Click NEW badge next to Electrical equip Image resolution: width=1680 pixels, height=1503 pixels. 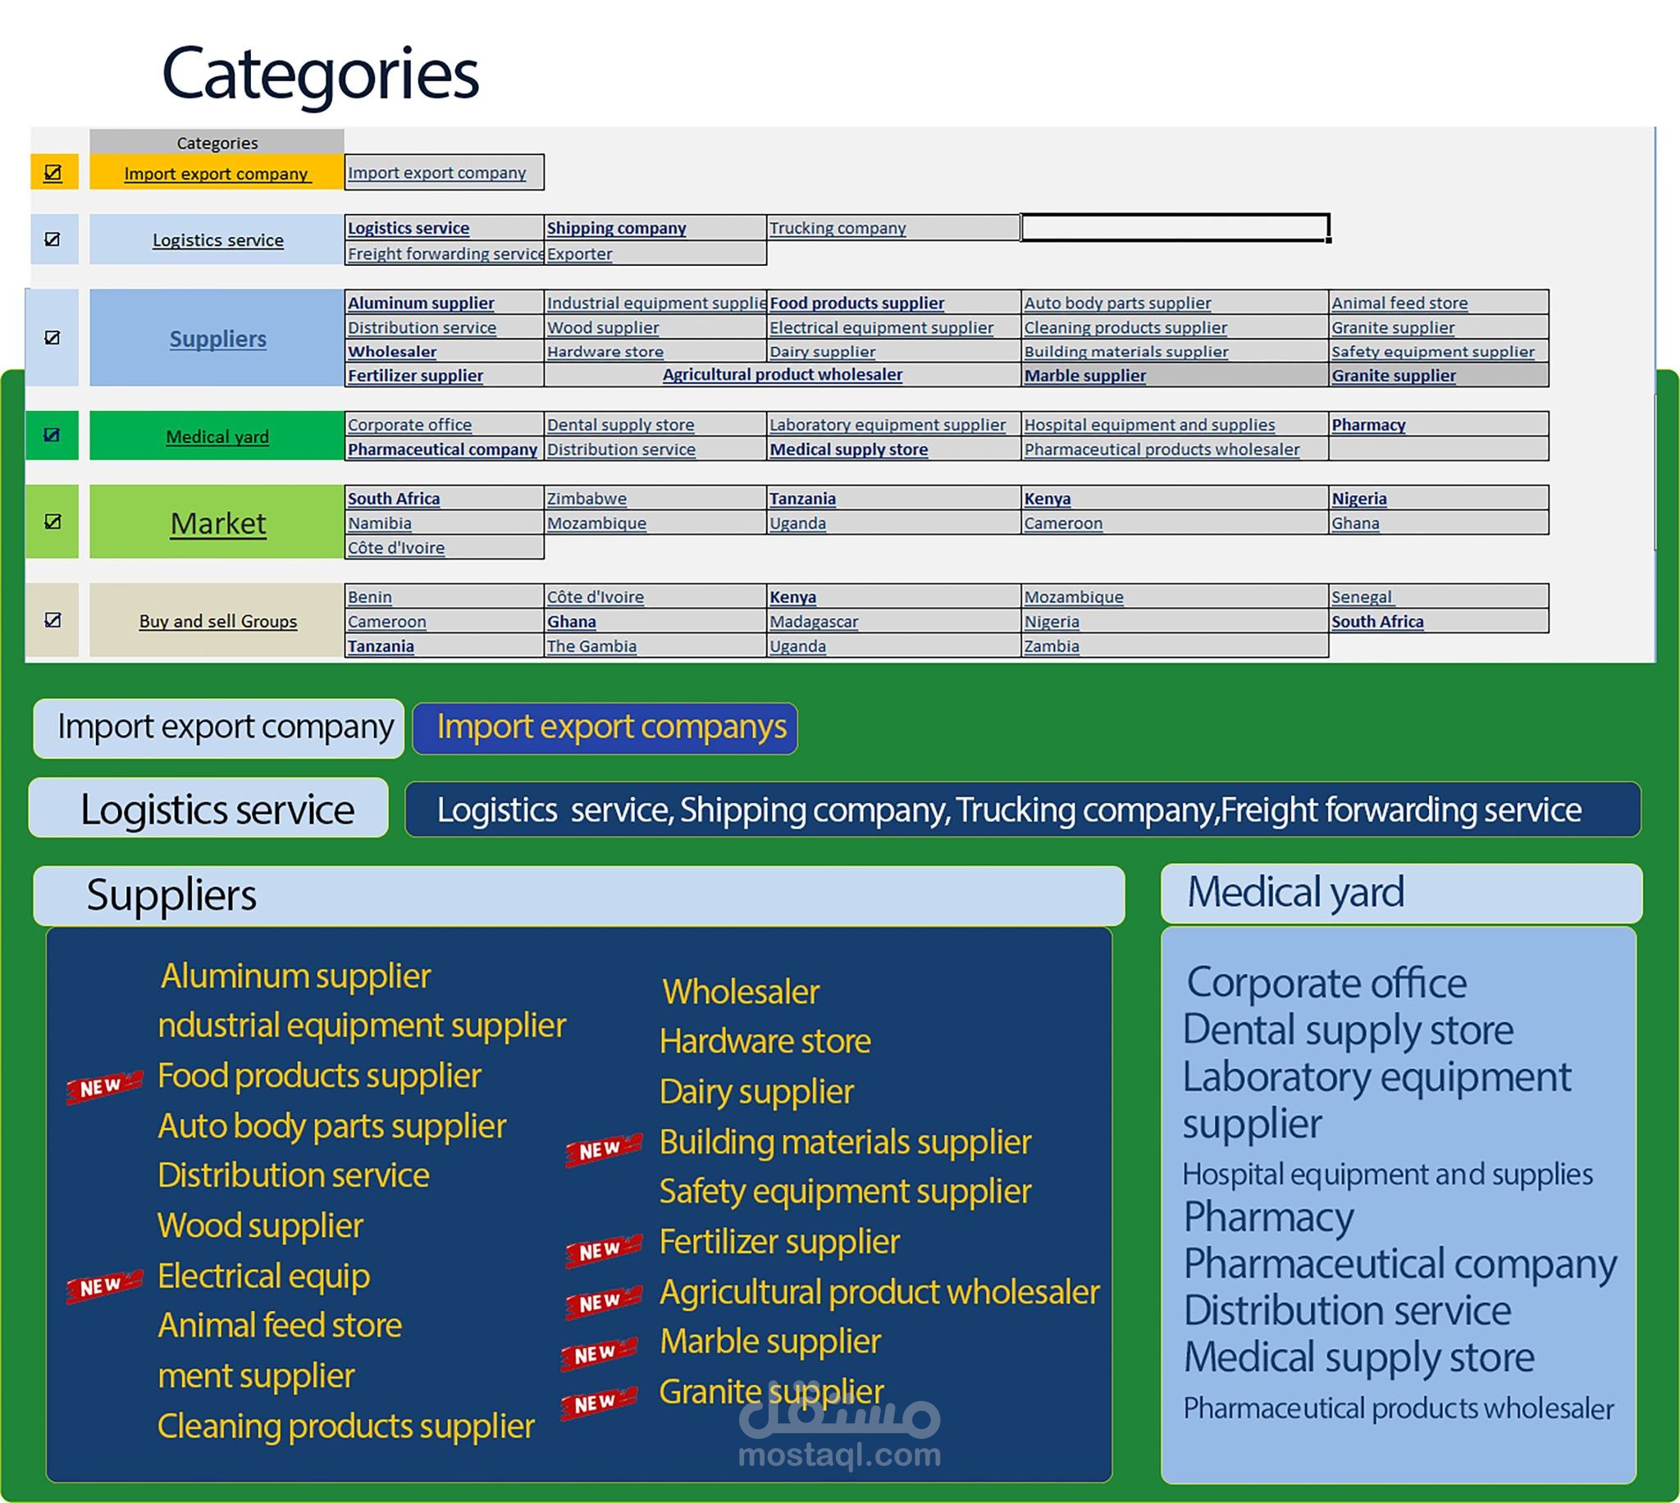[104, 1286]
